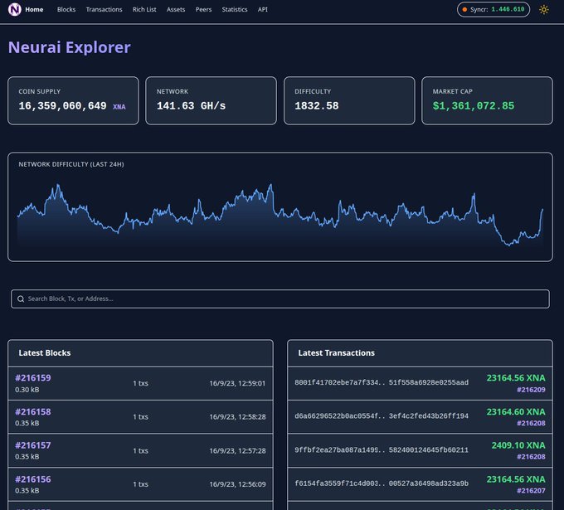Toggle the light/dark theme sun icon
564x510 pixels.
point(543,10)
